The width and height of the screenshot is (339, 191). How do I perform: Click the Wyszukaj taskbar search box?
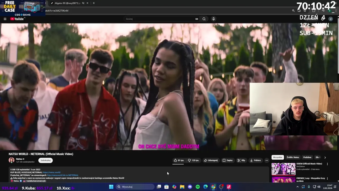pos(135,187)
